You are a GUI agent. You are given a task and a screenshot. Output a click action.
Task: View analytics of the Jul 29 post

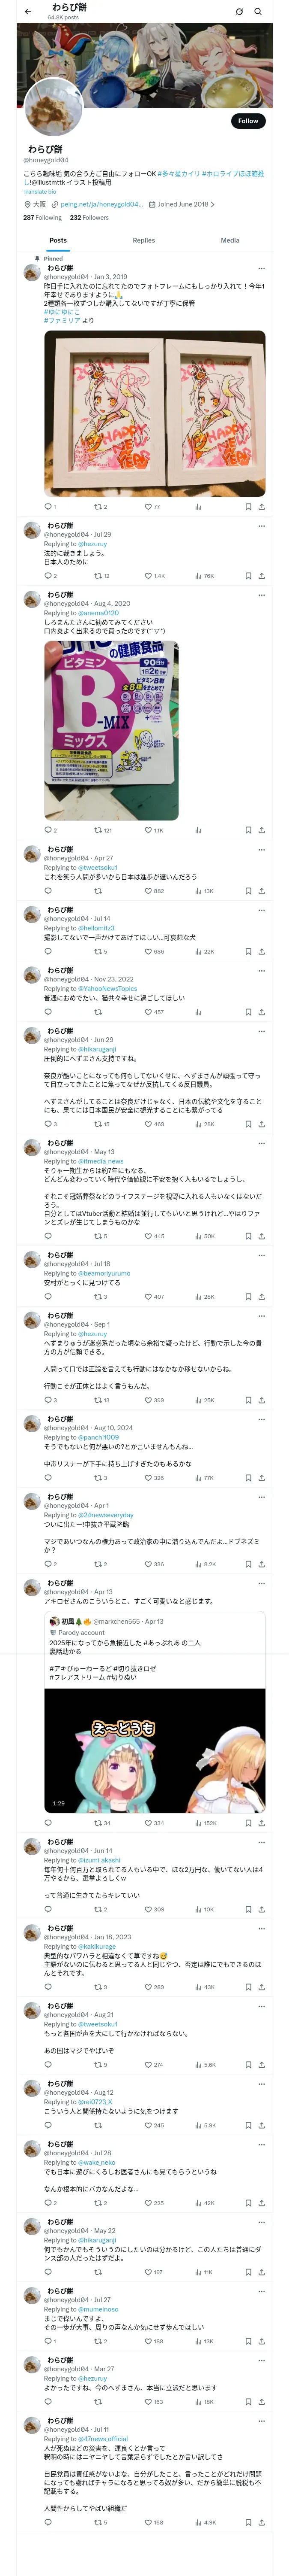[x=198, y=576]
